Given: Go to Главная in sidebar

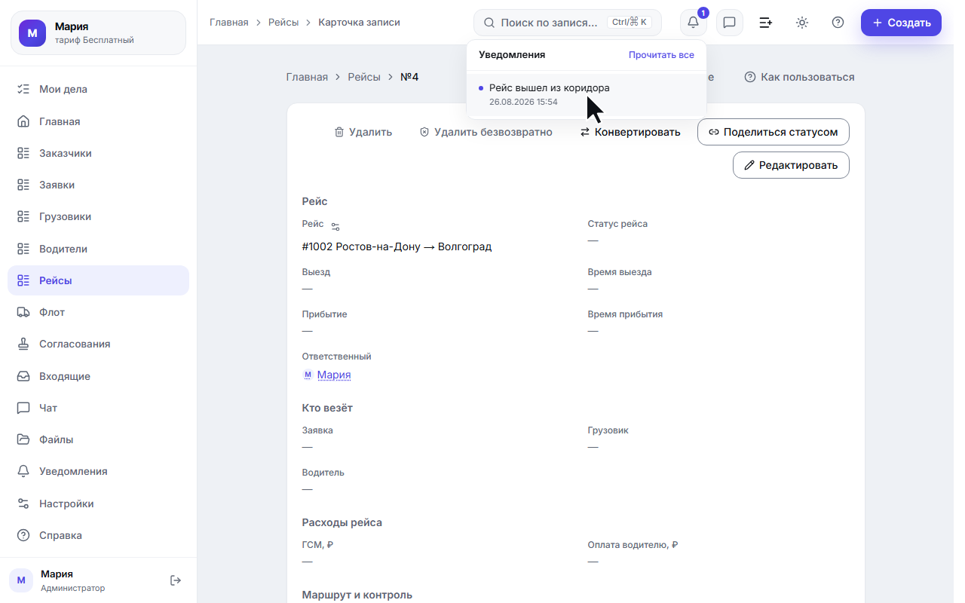Looking at the screenshot, I should (x=98, y=121).
